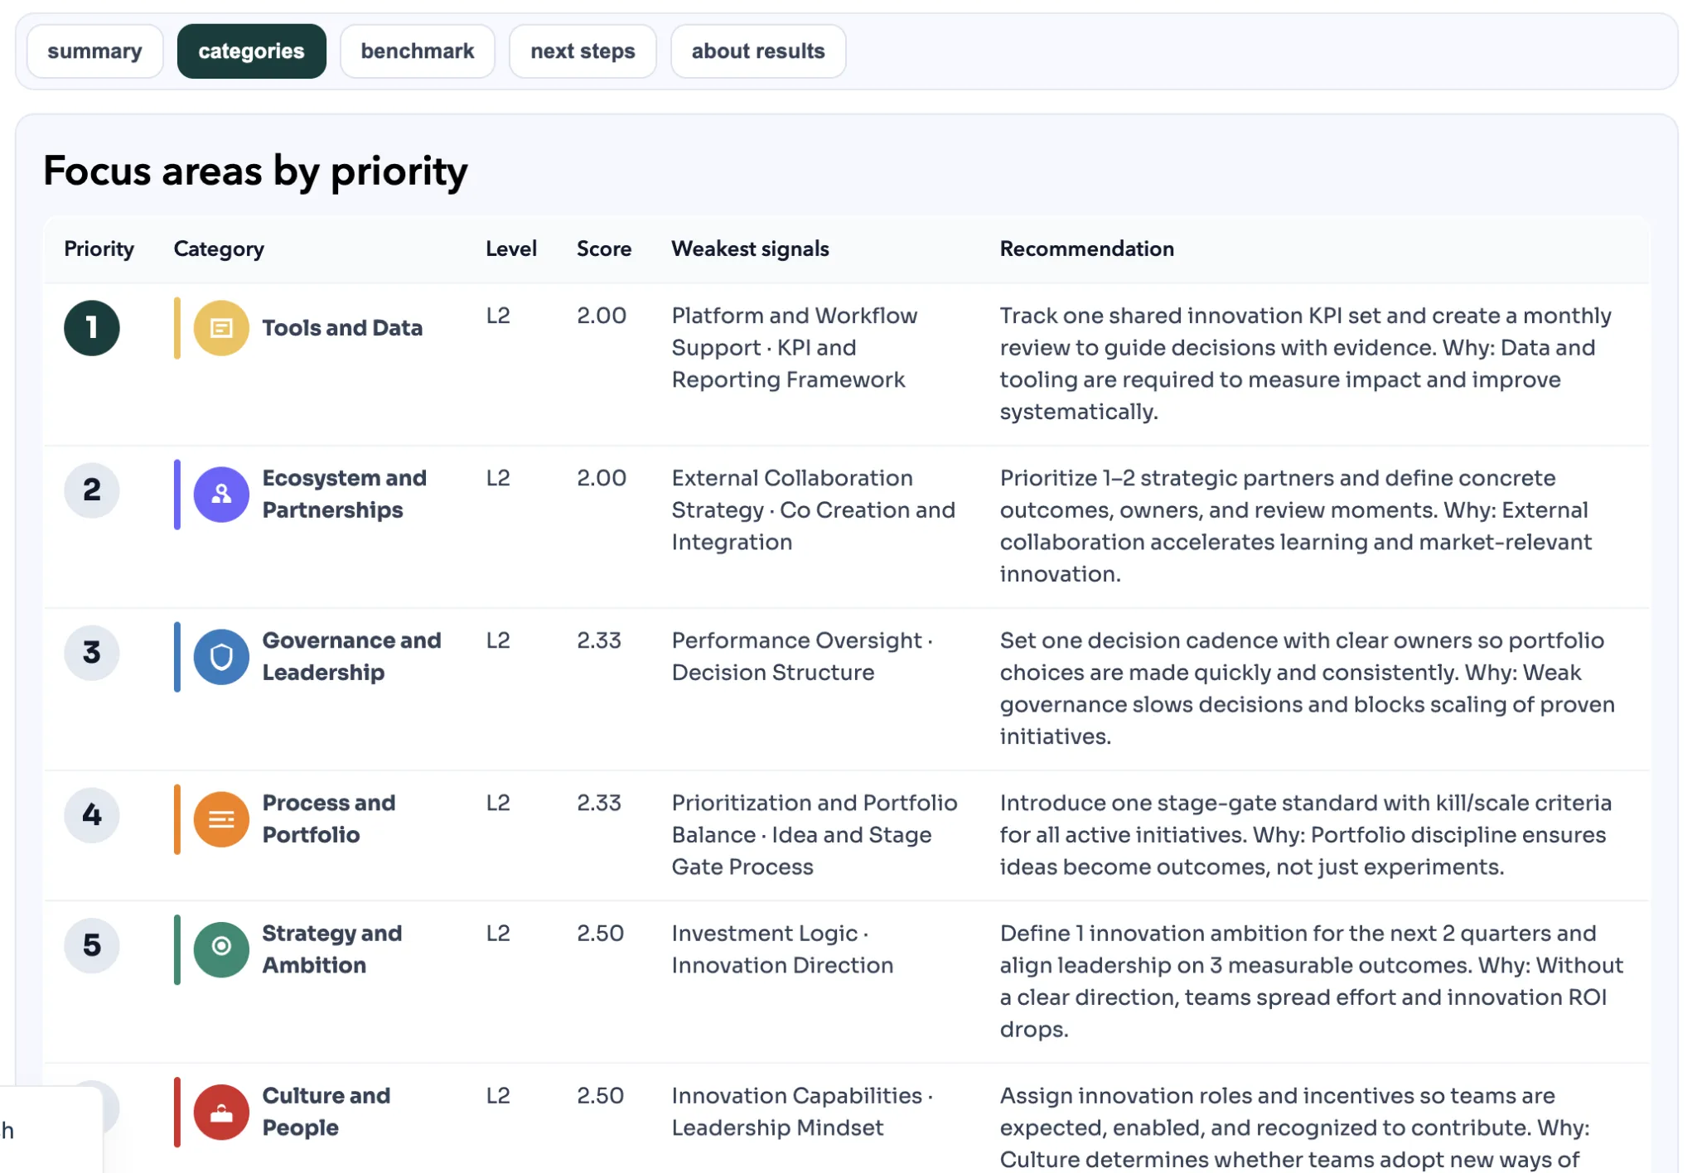The image size is (1697, 1173).
Task: Select the priority 1 badge
Action: pos(92,328)
